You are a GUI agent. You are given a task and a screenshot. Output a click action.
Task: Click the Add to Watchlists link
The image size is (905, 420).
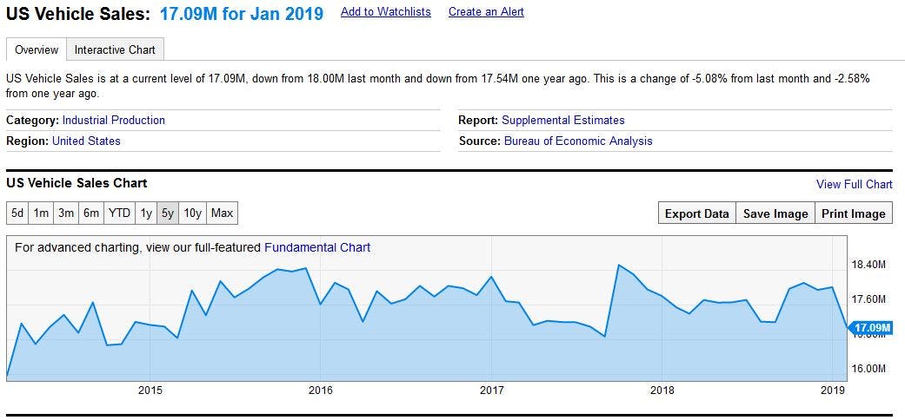pos(385,12)
